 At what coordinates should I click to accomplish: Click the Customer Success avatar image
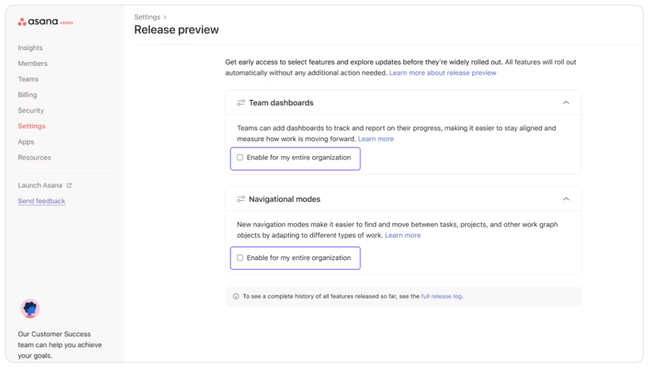tap(30, 309)
